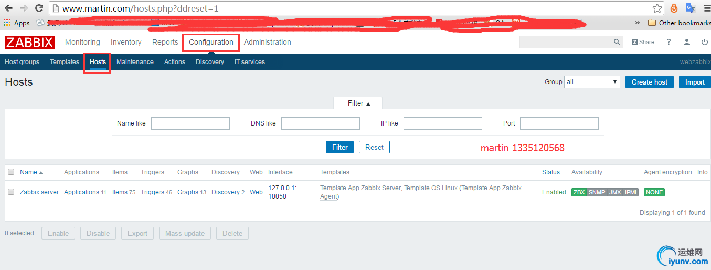The height and width of the screenshot is (270, 711).
Task: Open the Zabbix server's Graphs link
Action: pyautogui.click(x=188, y=192)
